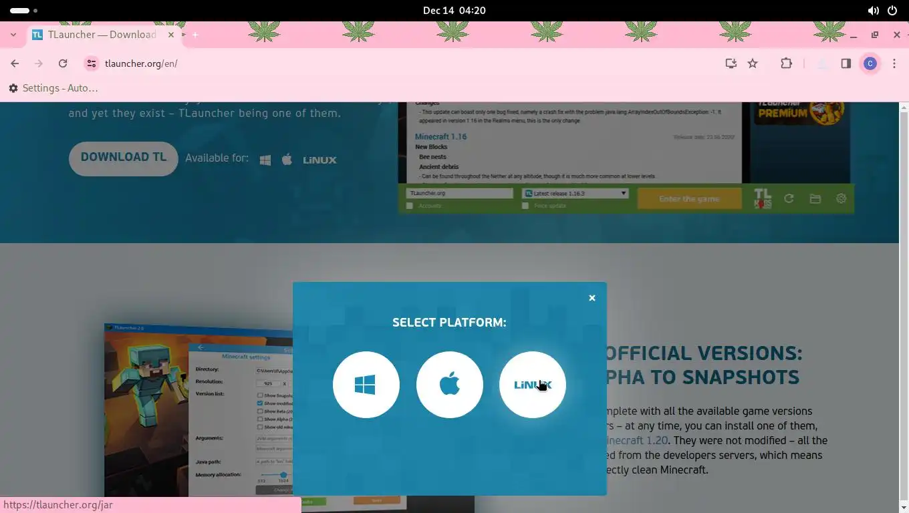Open a new browser tab
The image size is (909, 513).
point(195,35)
